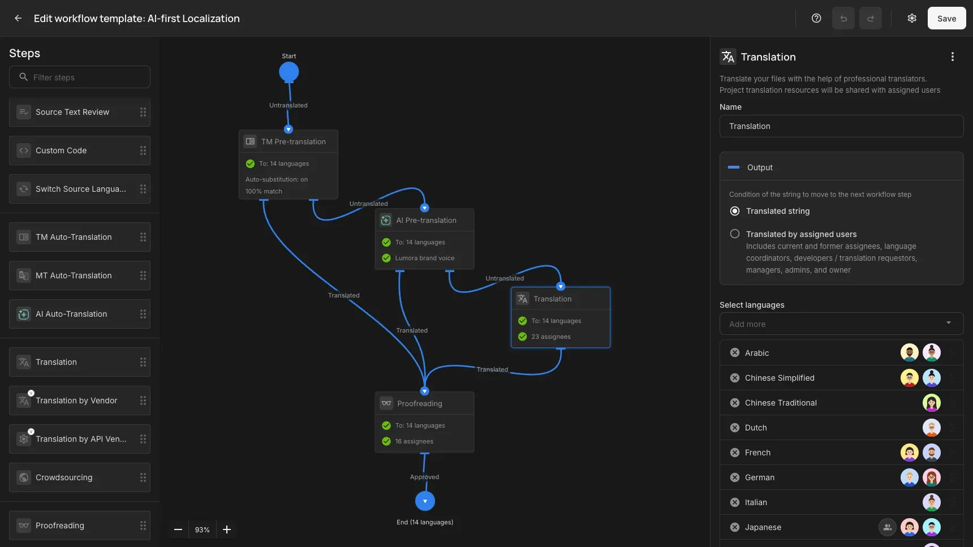
Task: Click the End node circle
Action: click(425, 501)
